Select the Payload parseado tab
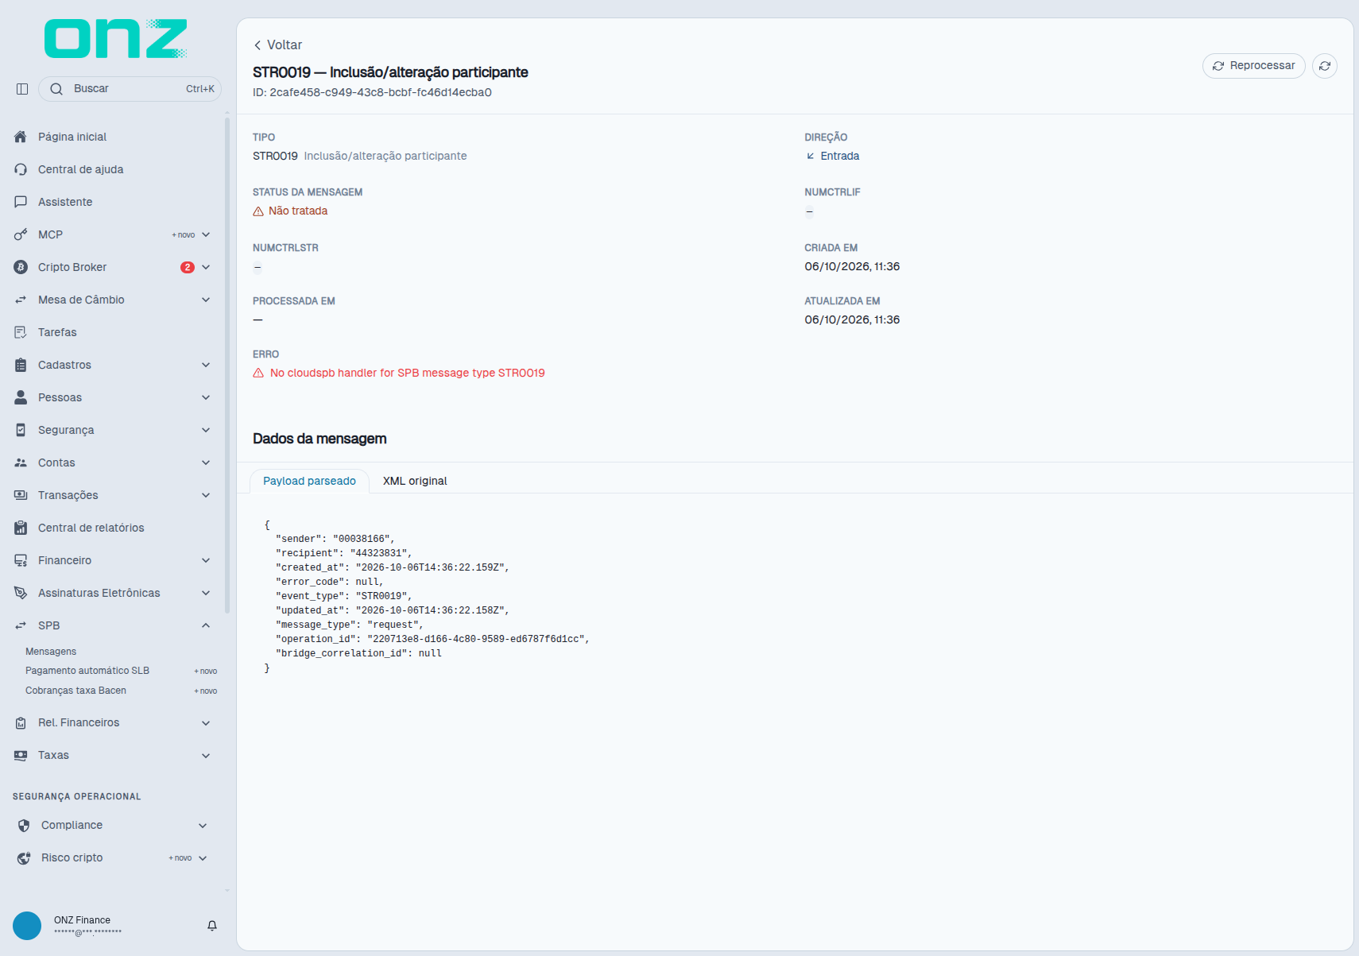 [309, 481]
